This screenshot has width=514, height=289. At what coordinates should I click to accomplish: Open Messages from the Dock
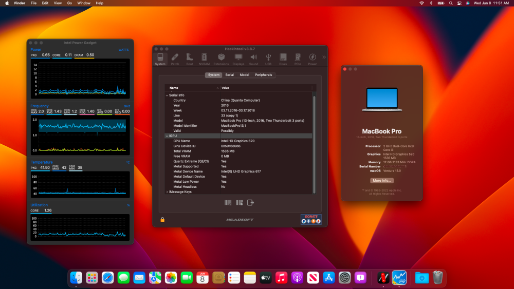click(123, 278)
